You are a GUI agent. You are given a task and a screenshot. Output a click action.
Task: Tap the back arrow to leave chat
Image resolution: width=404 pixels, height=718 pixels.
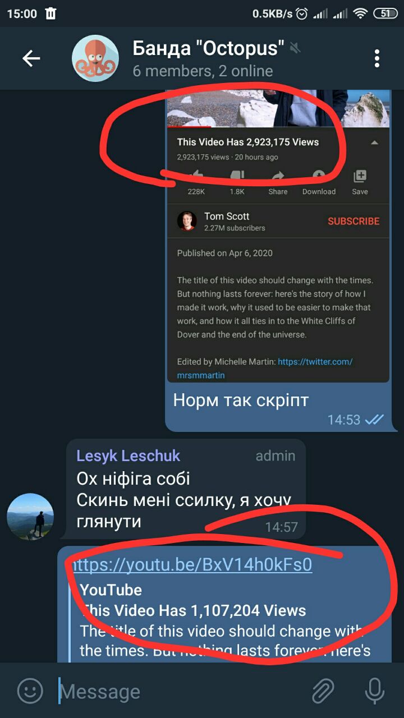(x=31, y=58)
